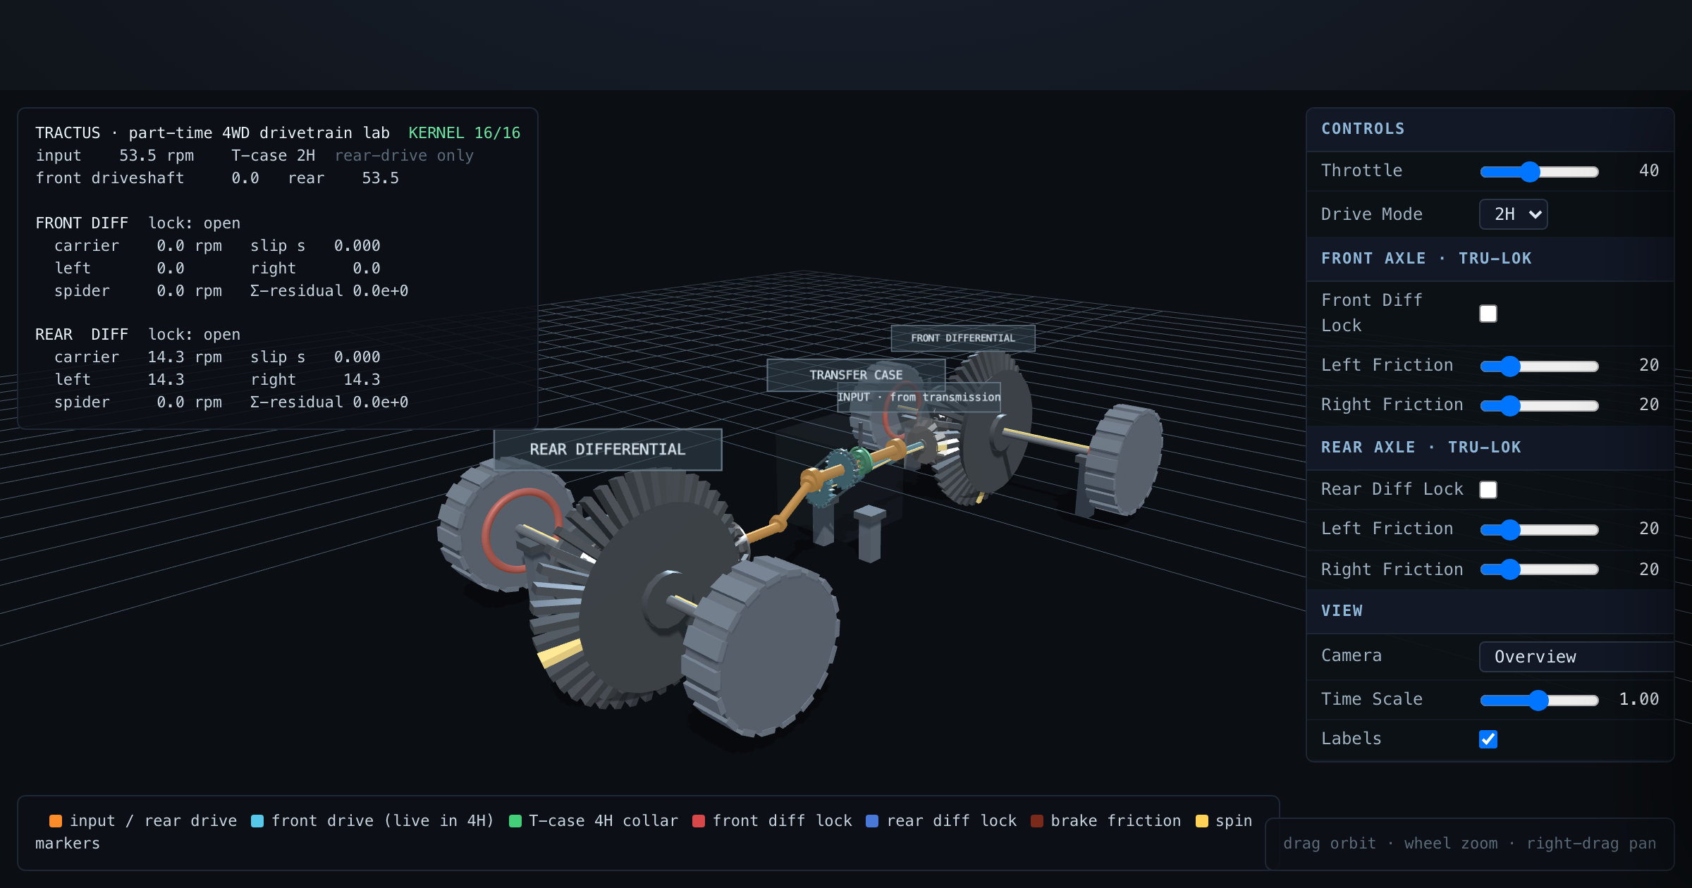Click the REAR DIFFERENTIAL label
This screenshot has height=888, width=1692.
click(x=608, y=450)
